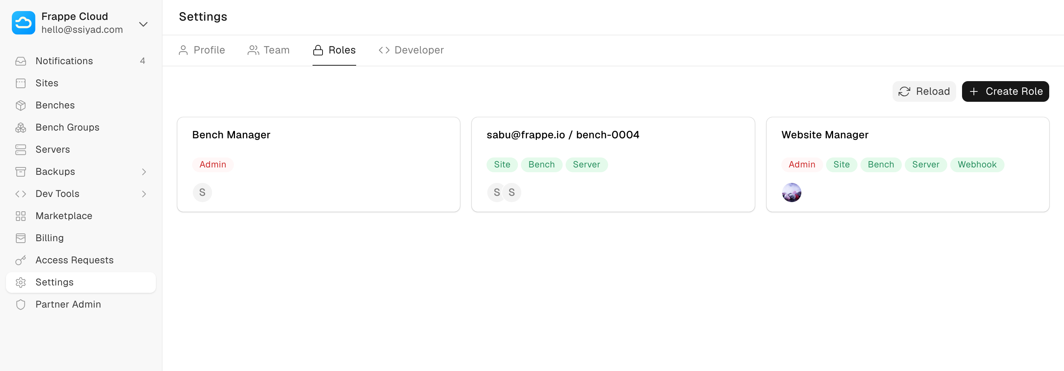Screen dimensions: 1064x371
Task: Open Notifications inbox icon in sidebar
Action: 21,61
